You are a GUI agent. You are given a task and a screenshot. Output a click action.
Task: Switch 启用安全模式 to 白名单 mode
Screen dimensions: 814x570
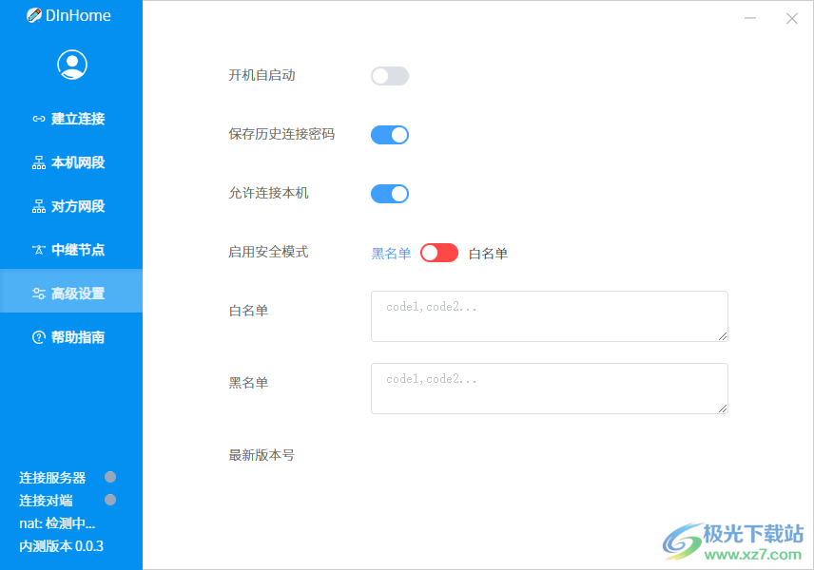[438, 252]
